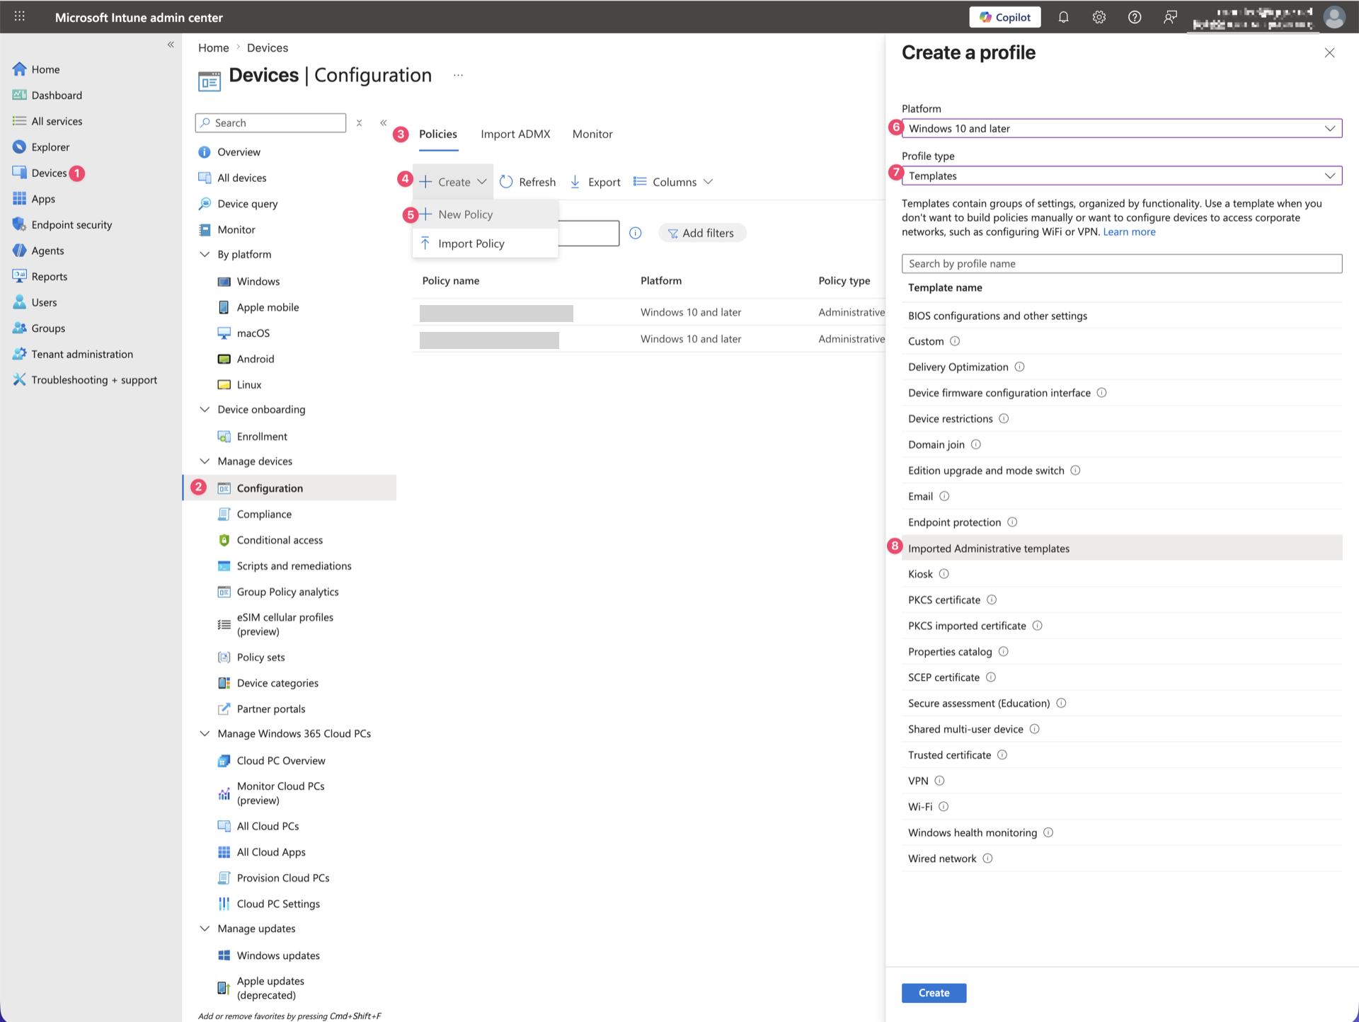
Task: Click the Agents icon in sidebar
Action: [19, 251]
